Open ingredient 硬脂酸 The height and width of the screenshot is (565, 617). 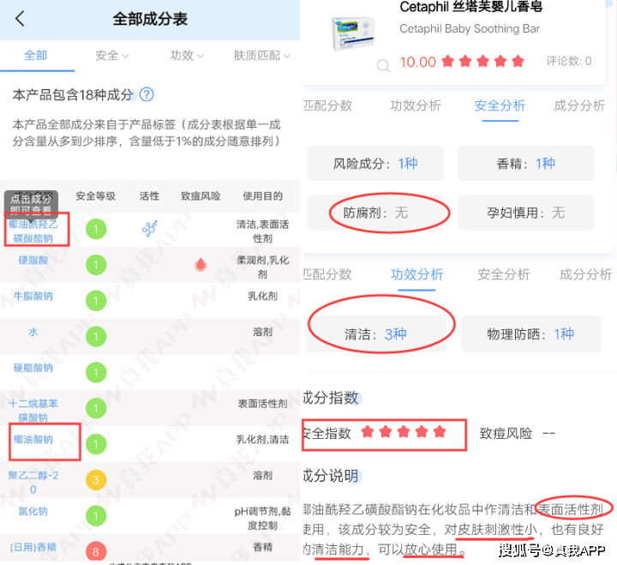pos(33,260)
